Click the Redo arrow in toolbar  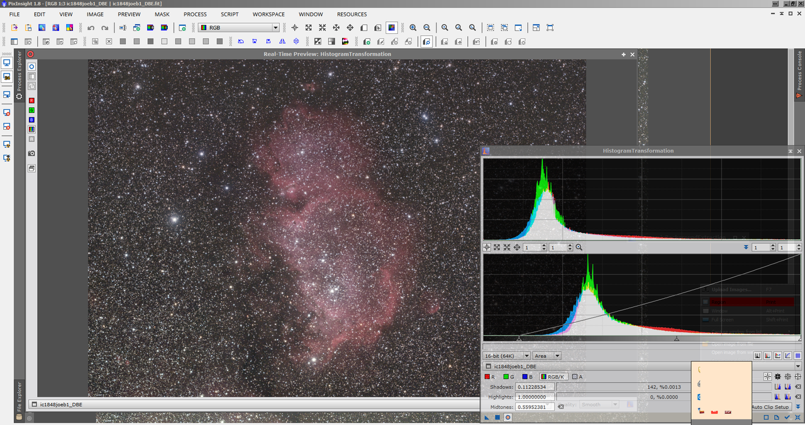[105, 28]
